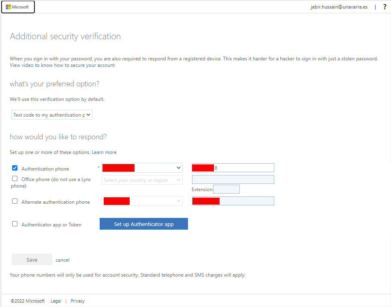Click the account email jabir.hussain@unavarra.es
The height and width of the screenshot is (307, 391).
pyautogui.click(x=340, y=6)
